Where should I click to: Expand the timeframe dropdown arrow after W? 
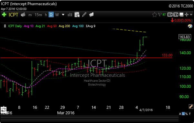pos(63,15)
